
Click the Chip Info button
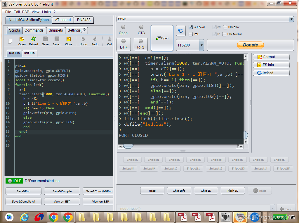[x=179, y=191]
